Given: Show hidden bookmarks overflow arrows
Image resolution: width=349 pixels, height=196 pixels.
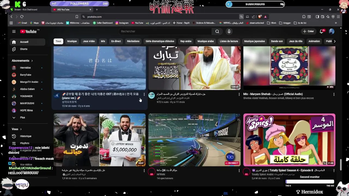Looking at the screenshot, I should [x=336, y=23].
